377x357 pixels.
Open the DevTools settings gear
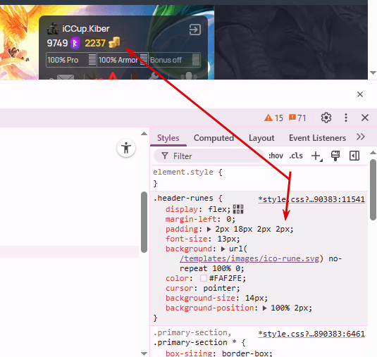tap(326, 118)
